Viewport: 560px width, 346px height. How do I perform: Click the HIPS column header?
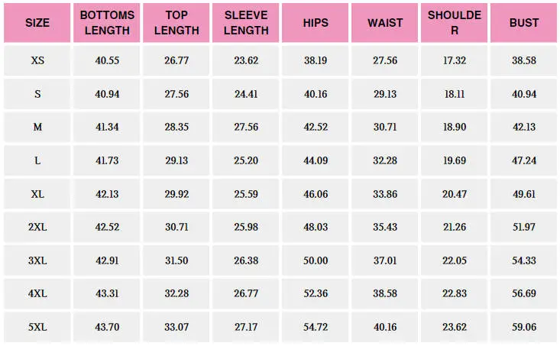316,23
